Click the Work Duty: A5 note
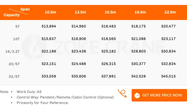 click(29, 92)
